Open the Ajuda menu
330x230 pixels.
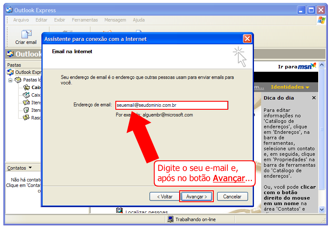(x=139, y=20)
